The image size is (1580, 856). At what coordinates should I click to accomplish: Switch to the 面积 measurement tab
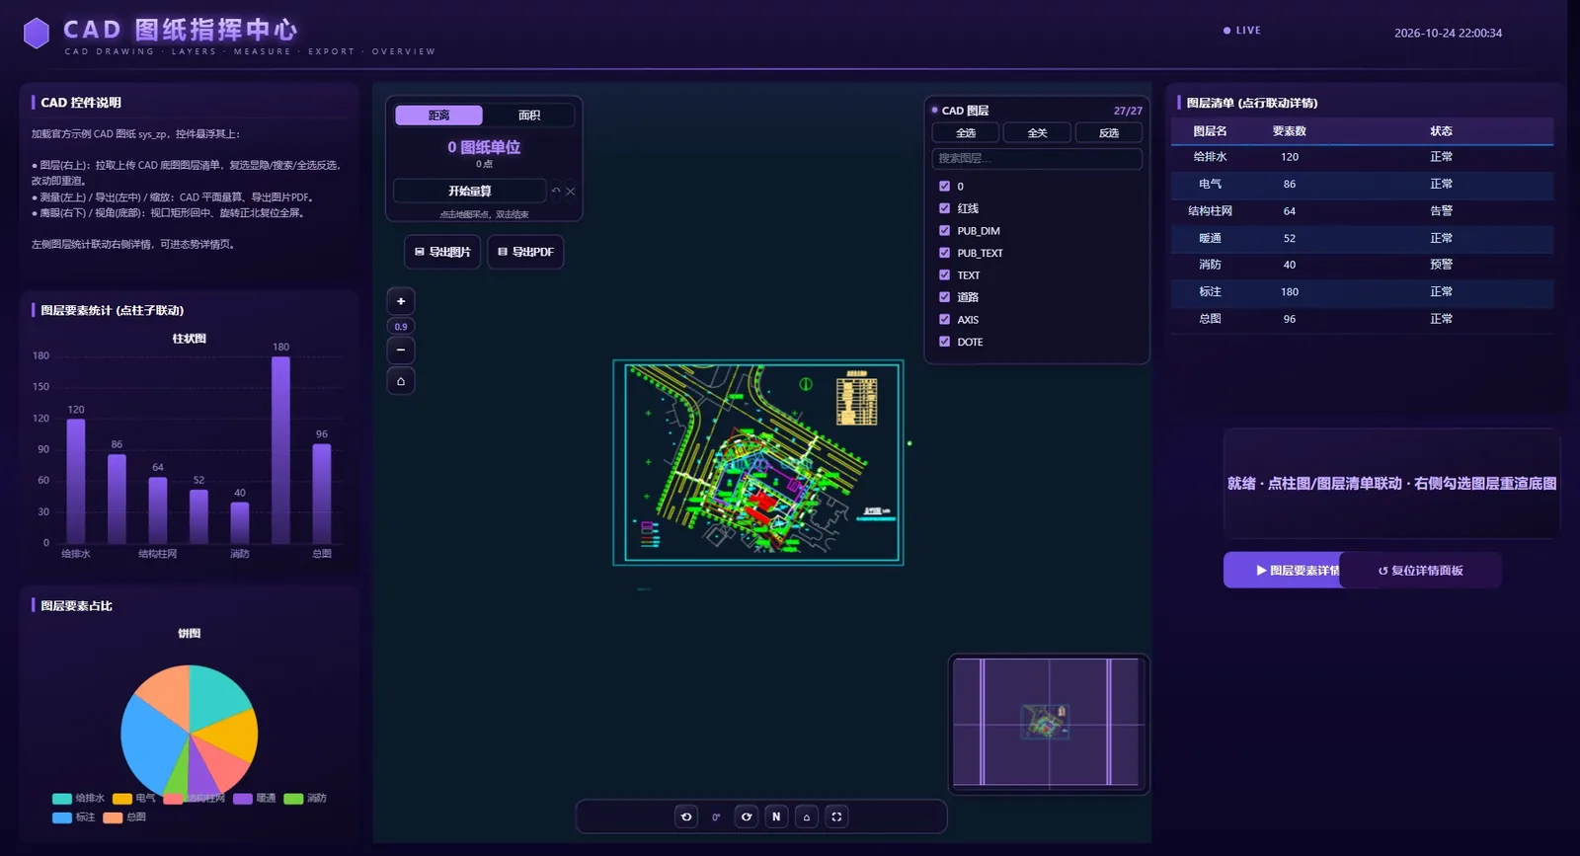[x=529, y=116]
